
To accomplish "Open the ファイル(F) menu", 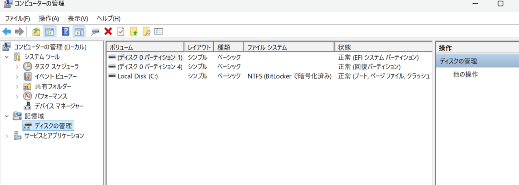I will coord(17,18).
